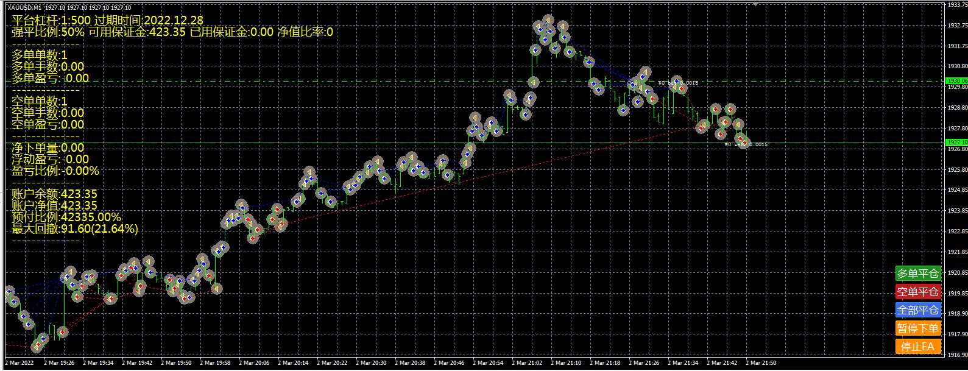Click the 多单单数:1 line
The width and height of the screenshot is (968, 371).
(x=40, y=55)
